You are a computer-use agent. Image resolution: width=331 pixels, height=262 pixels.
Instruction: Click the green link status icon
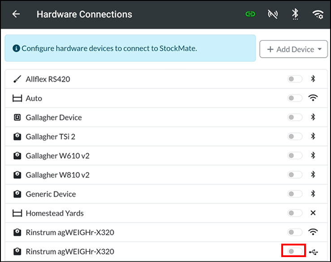pos(250,14)
